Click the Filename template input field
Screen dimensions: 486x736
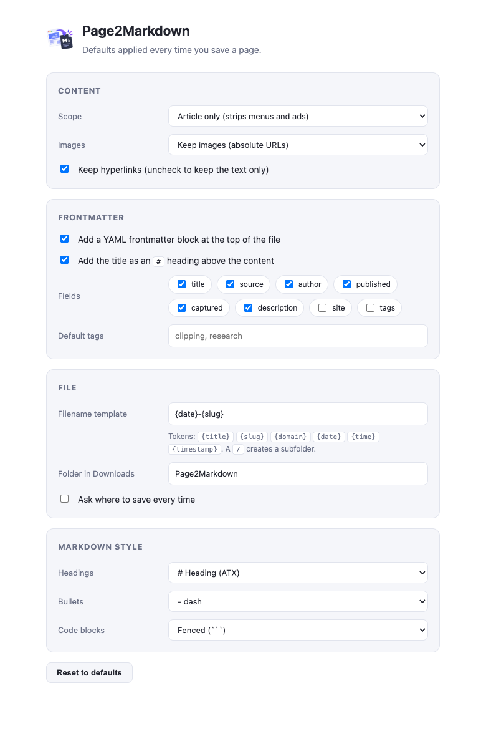coord(298,414)
